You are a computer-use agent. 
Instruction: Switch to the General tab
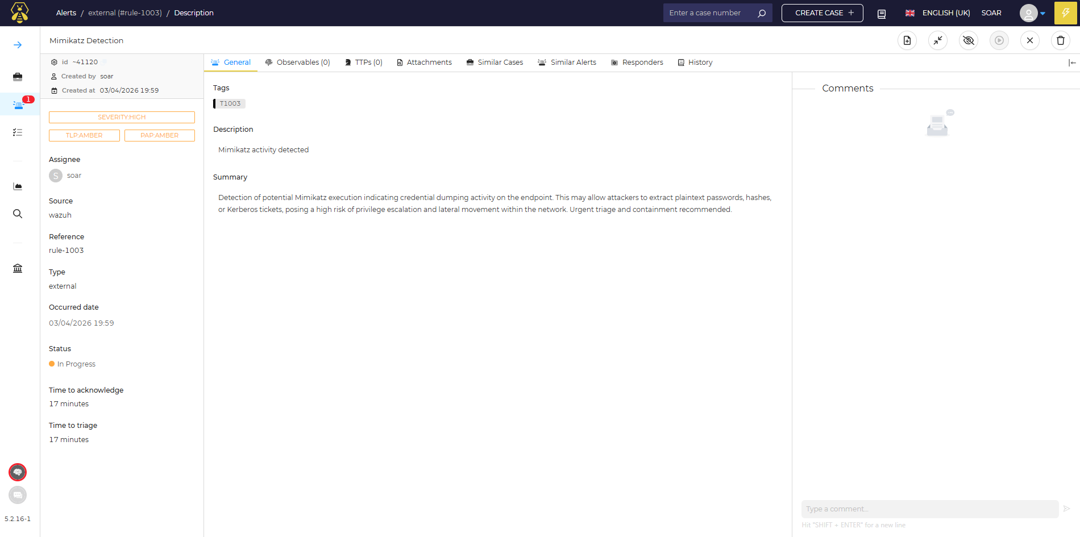pyautogui.click(x=231, y=63)
